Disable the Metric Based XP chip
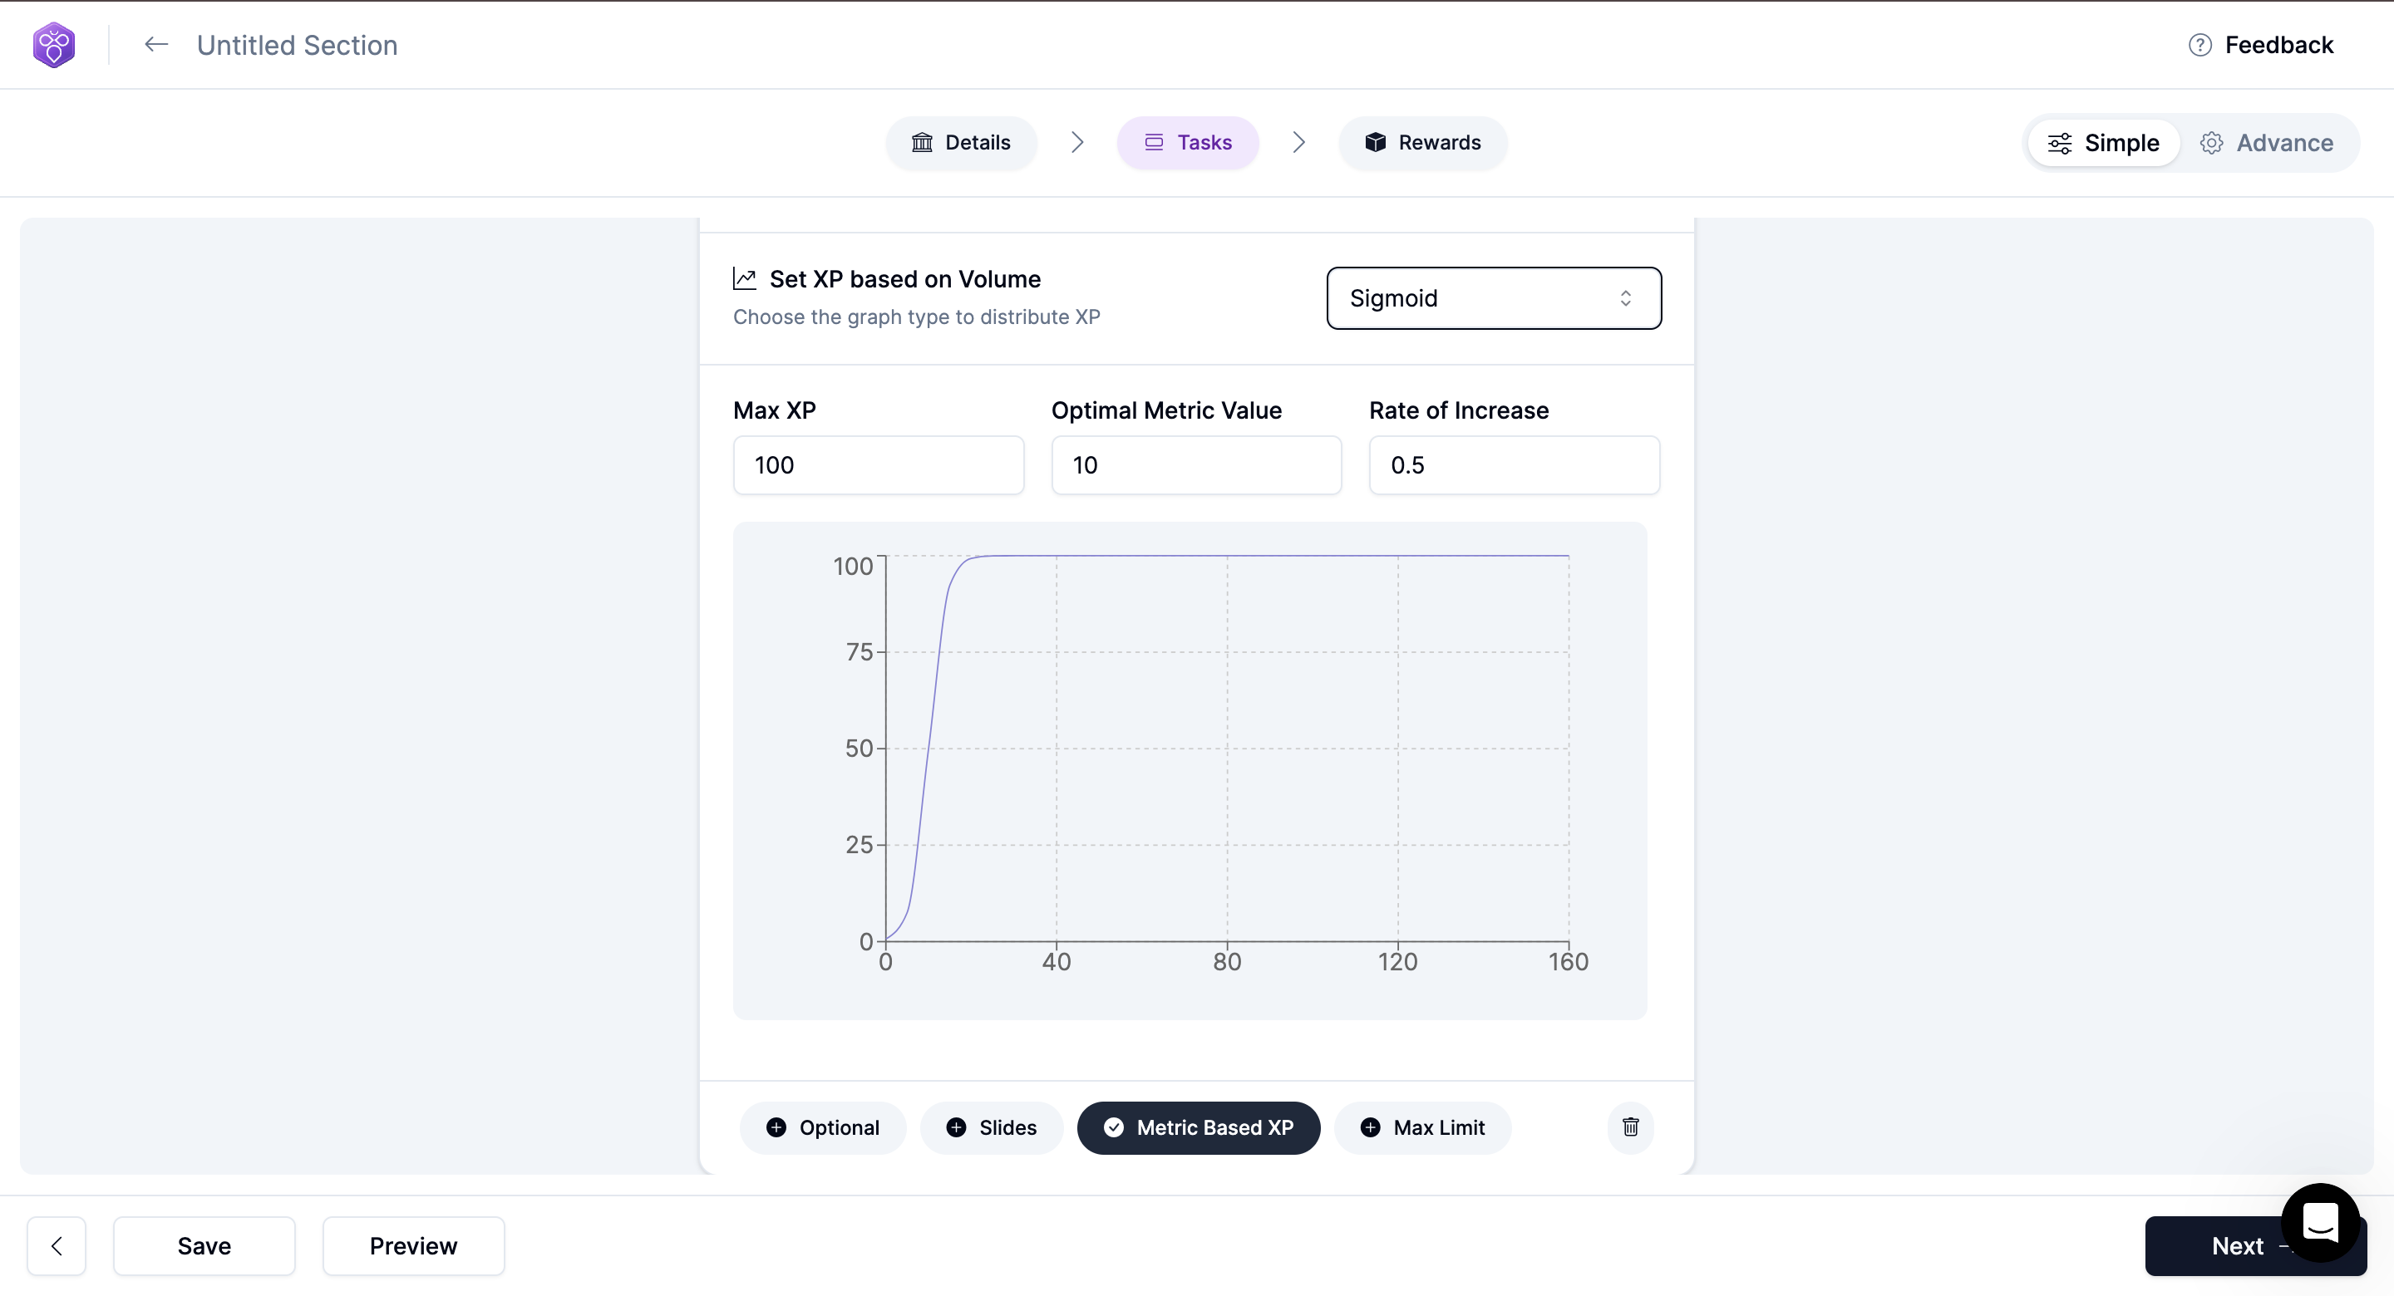The image size is (2394, 1296). click(1198, 1127)
